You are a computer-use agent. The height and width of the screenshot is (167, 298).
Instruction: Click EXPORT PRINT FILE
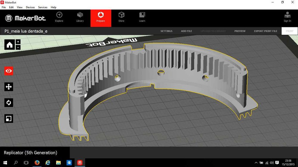[266, 31]
